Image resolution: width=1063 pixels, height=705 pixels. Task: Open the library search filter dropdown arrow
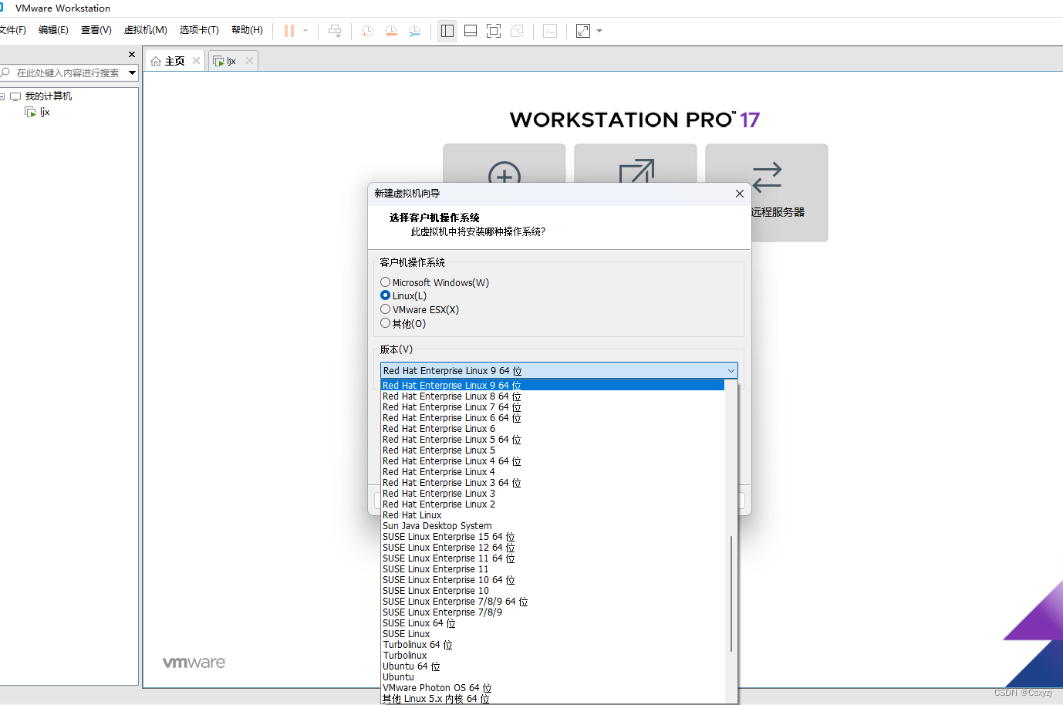pos(133,73)
